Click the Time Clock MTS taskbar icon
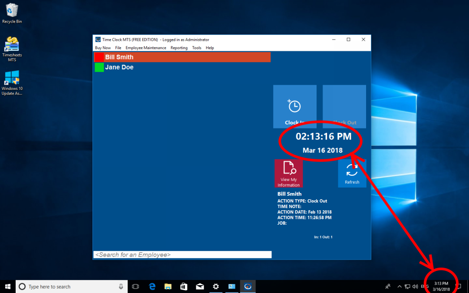Screen dimensions: 469x293 (x=248, y=286)
